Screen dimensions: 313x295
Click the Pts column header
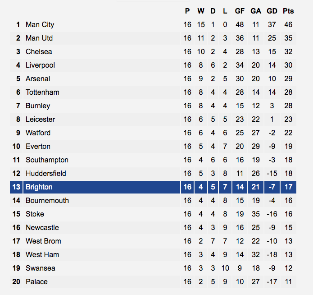click(x=288, y=11)
